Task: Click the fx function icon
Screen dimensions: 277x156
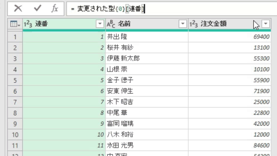Action: click(x=55, y=8)
